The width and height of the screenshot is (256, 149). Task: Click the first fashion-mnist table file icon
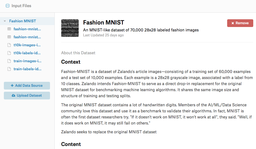point(9,29)
